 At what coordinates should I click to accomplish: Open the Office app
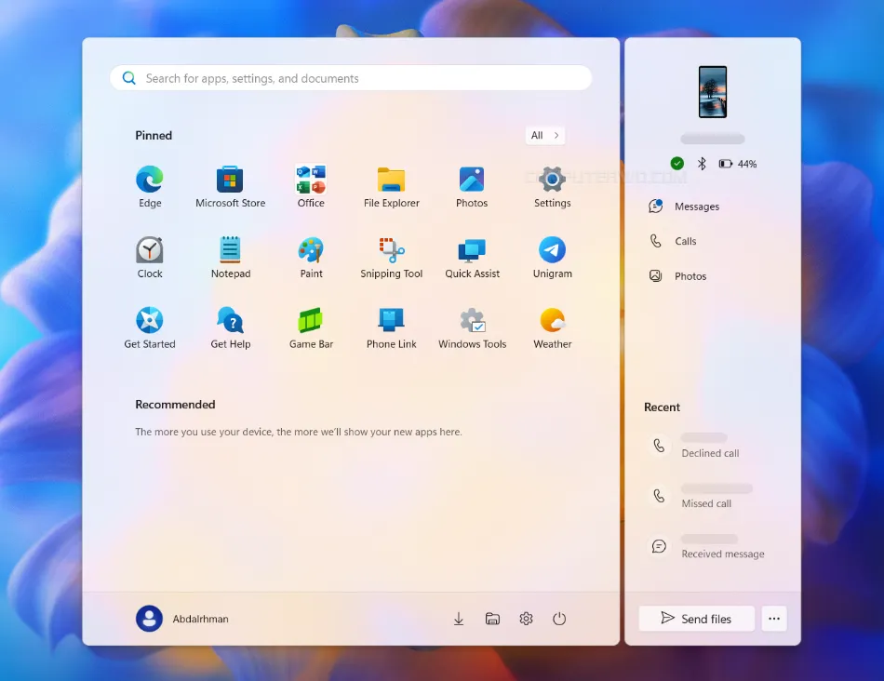coord(311,187)
